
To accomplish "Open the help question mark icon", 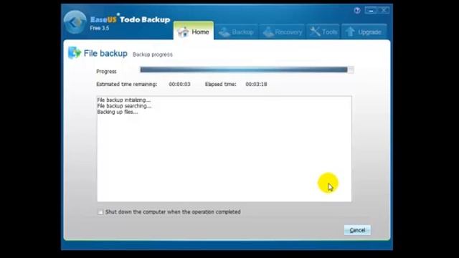I will coord(357,11).
